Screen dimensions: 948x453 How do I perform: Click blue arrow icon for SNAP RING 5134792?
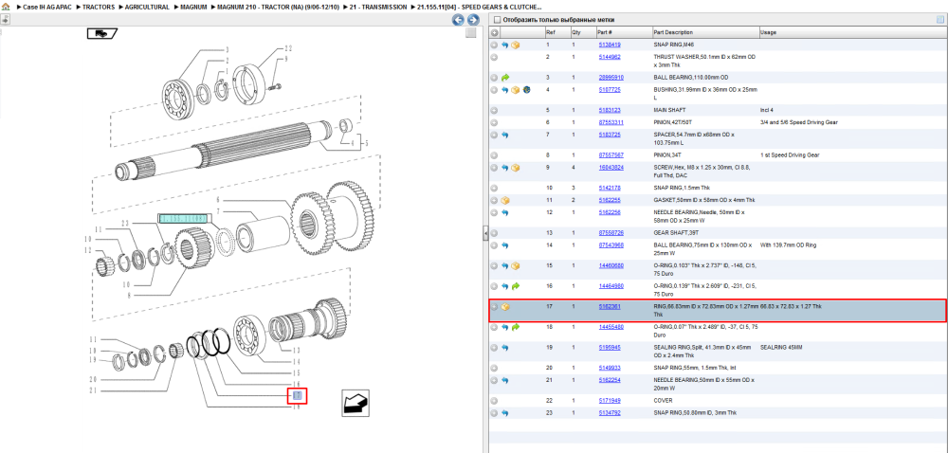[x=505, y=413]
